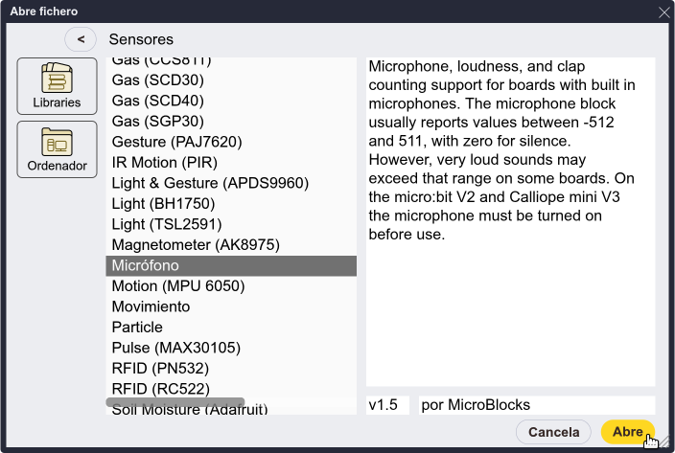675x453 pixels.
Task: Select Gas (SCD30) in the list
Action: [231, 79]
